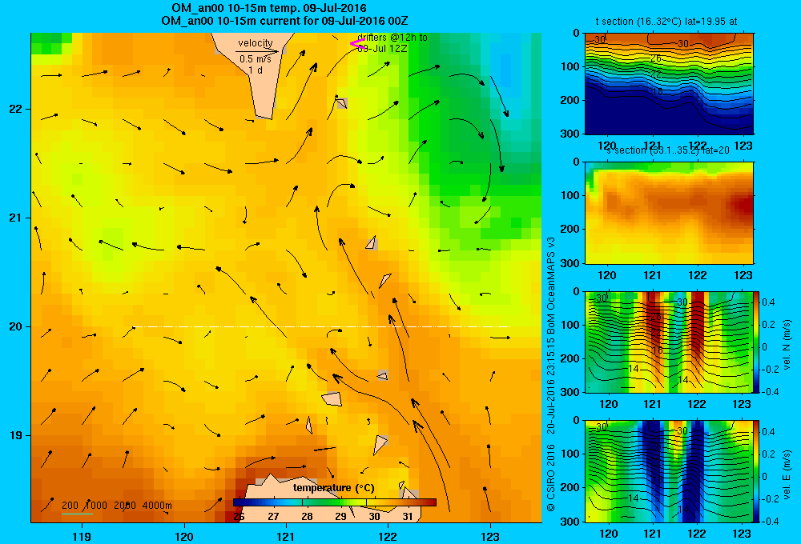Select the "velocity" legend label
801x544 pixels.
(x=256, y=43)
